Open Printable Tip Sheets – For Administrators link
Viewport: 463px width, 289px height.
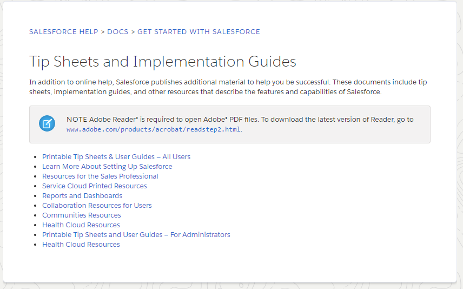tap(136, 235)
